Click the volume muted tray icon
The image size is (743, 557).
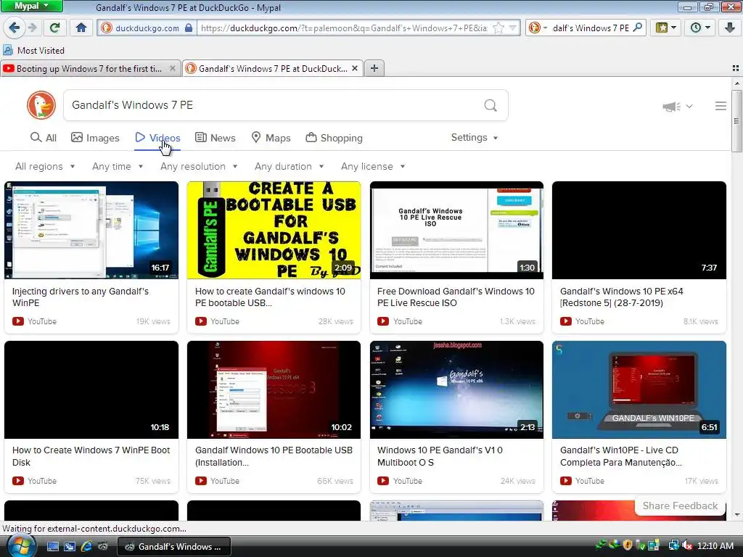(687, 545)
